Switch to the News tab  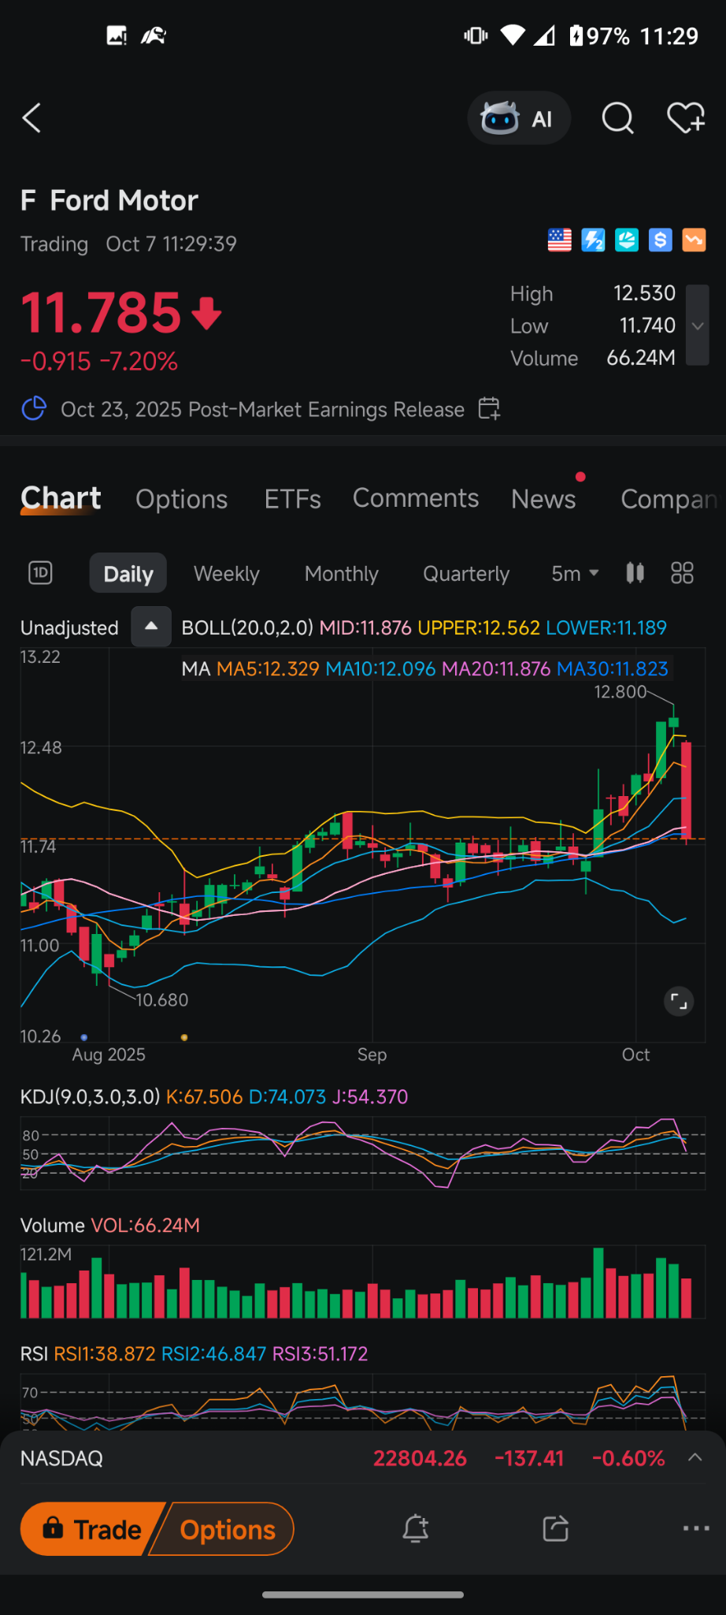(543, 499)
